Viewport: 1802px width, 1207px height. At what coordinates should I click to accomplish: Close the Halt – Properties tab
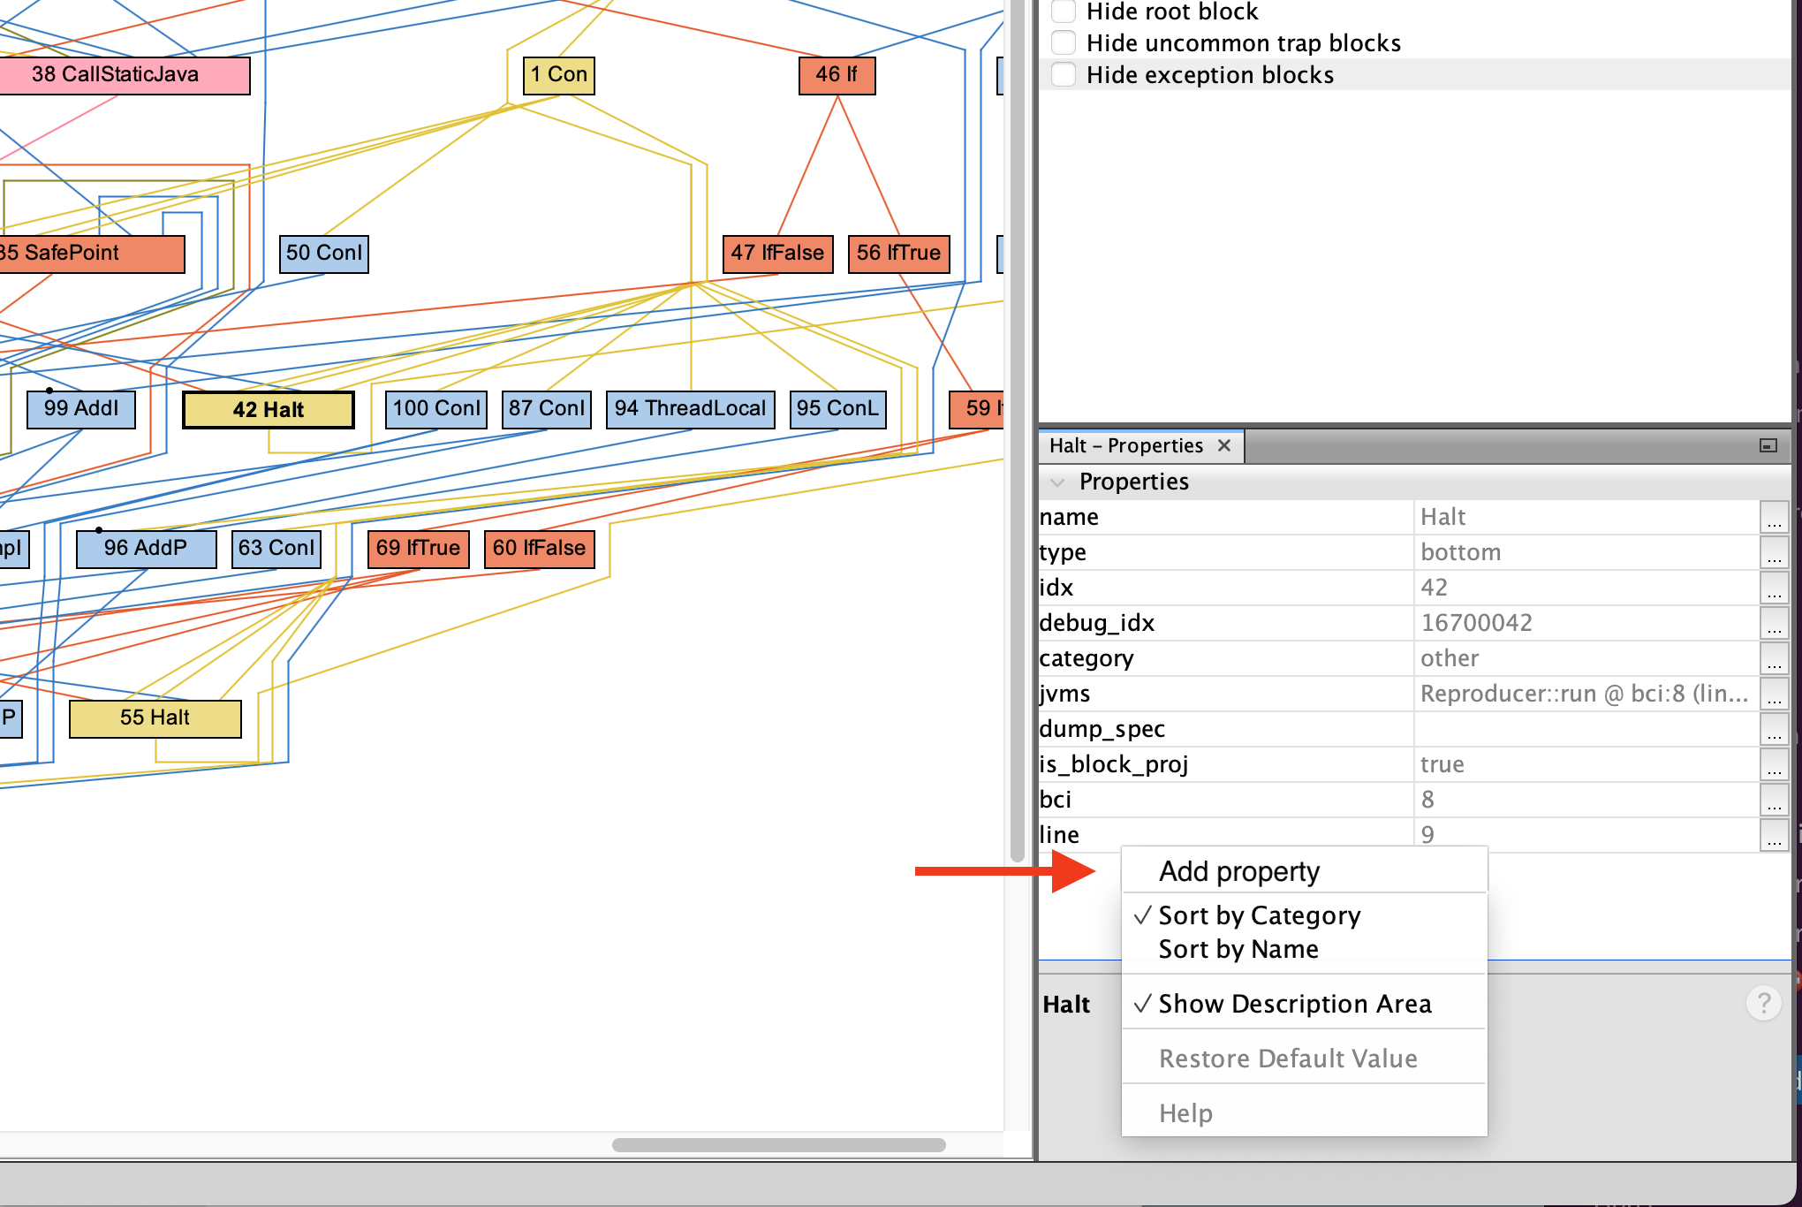(x=1224, y=445)
